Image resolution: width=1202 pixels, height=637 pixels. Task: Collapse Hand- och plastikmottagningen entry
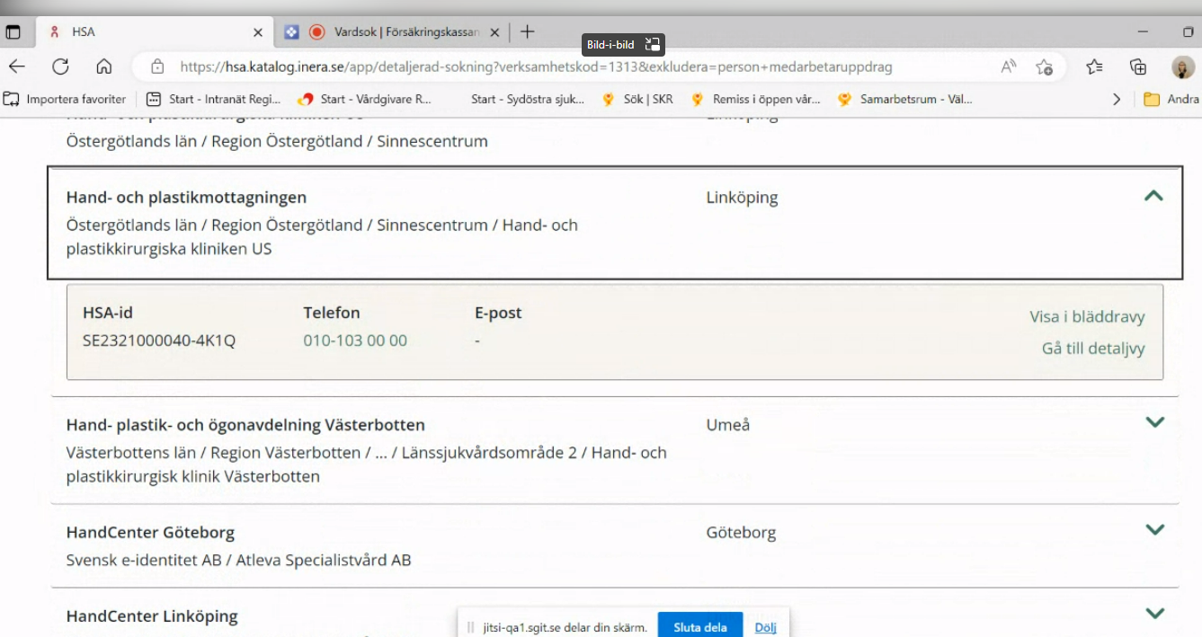[1153, 196]
